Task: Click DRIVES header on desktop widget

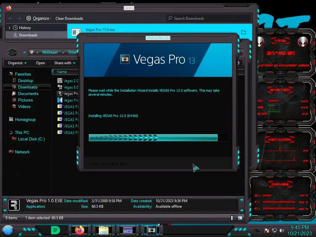Action: click(280, 184)
